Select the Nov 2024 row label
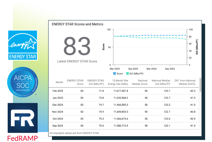Viewport: 212px width, 142px height. 58,112
